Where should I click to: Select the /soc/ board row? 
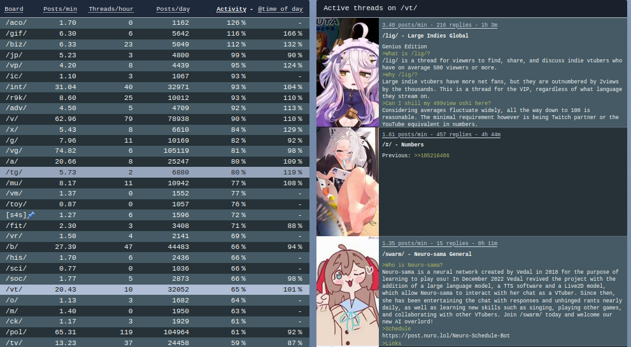click(155, 279)
